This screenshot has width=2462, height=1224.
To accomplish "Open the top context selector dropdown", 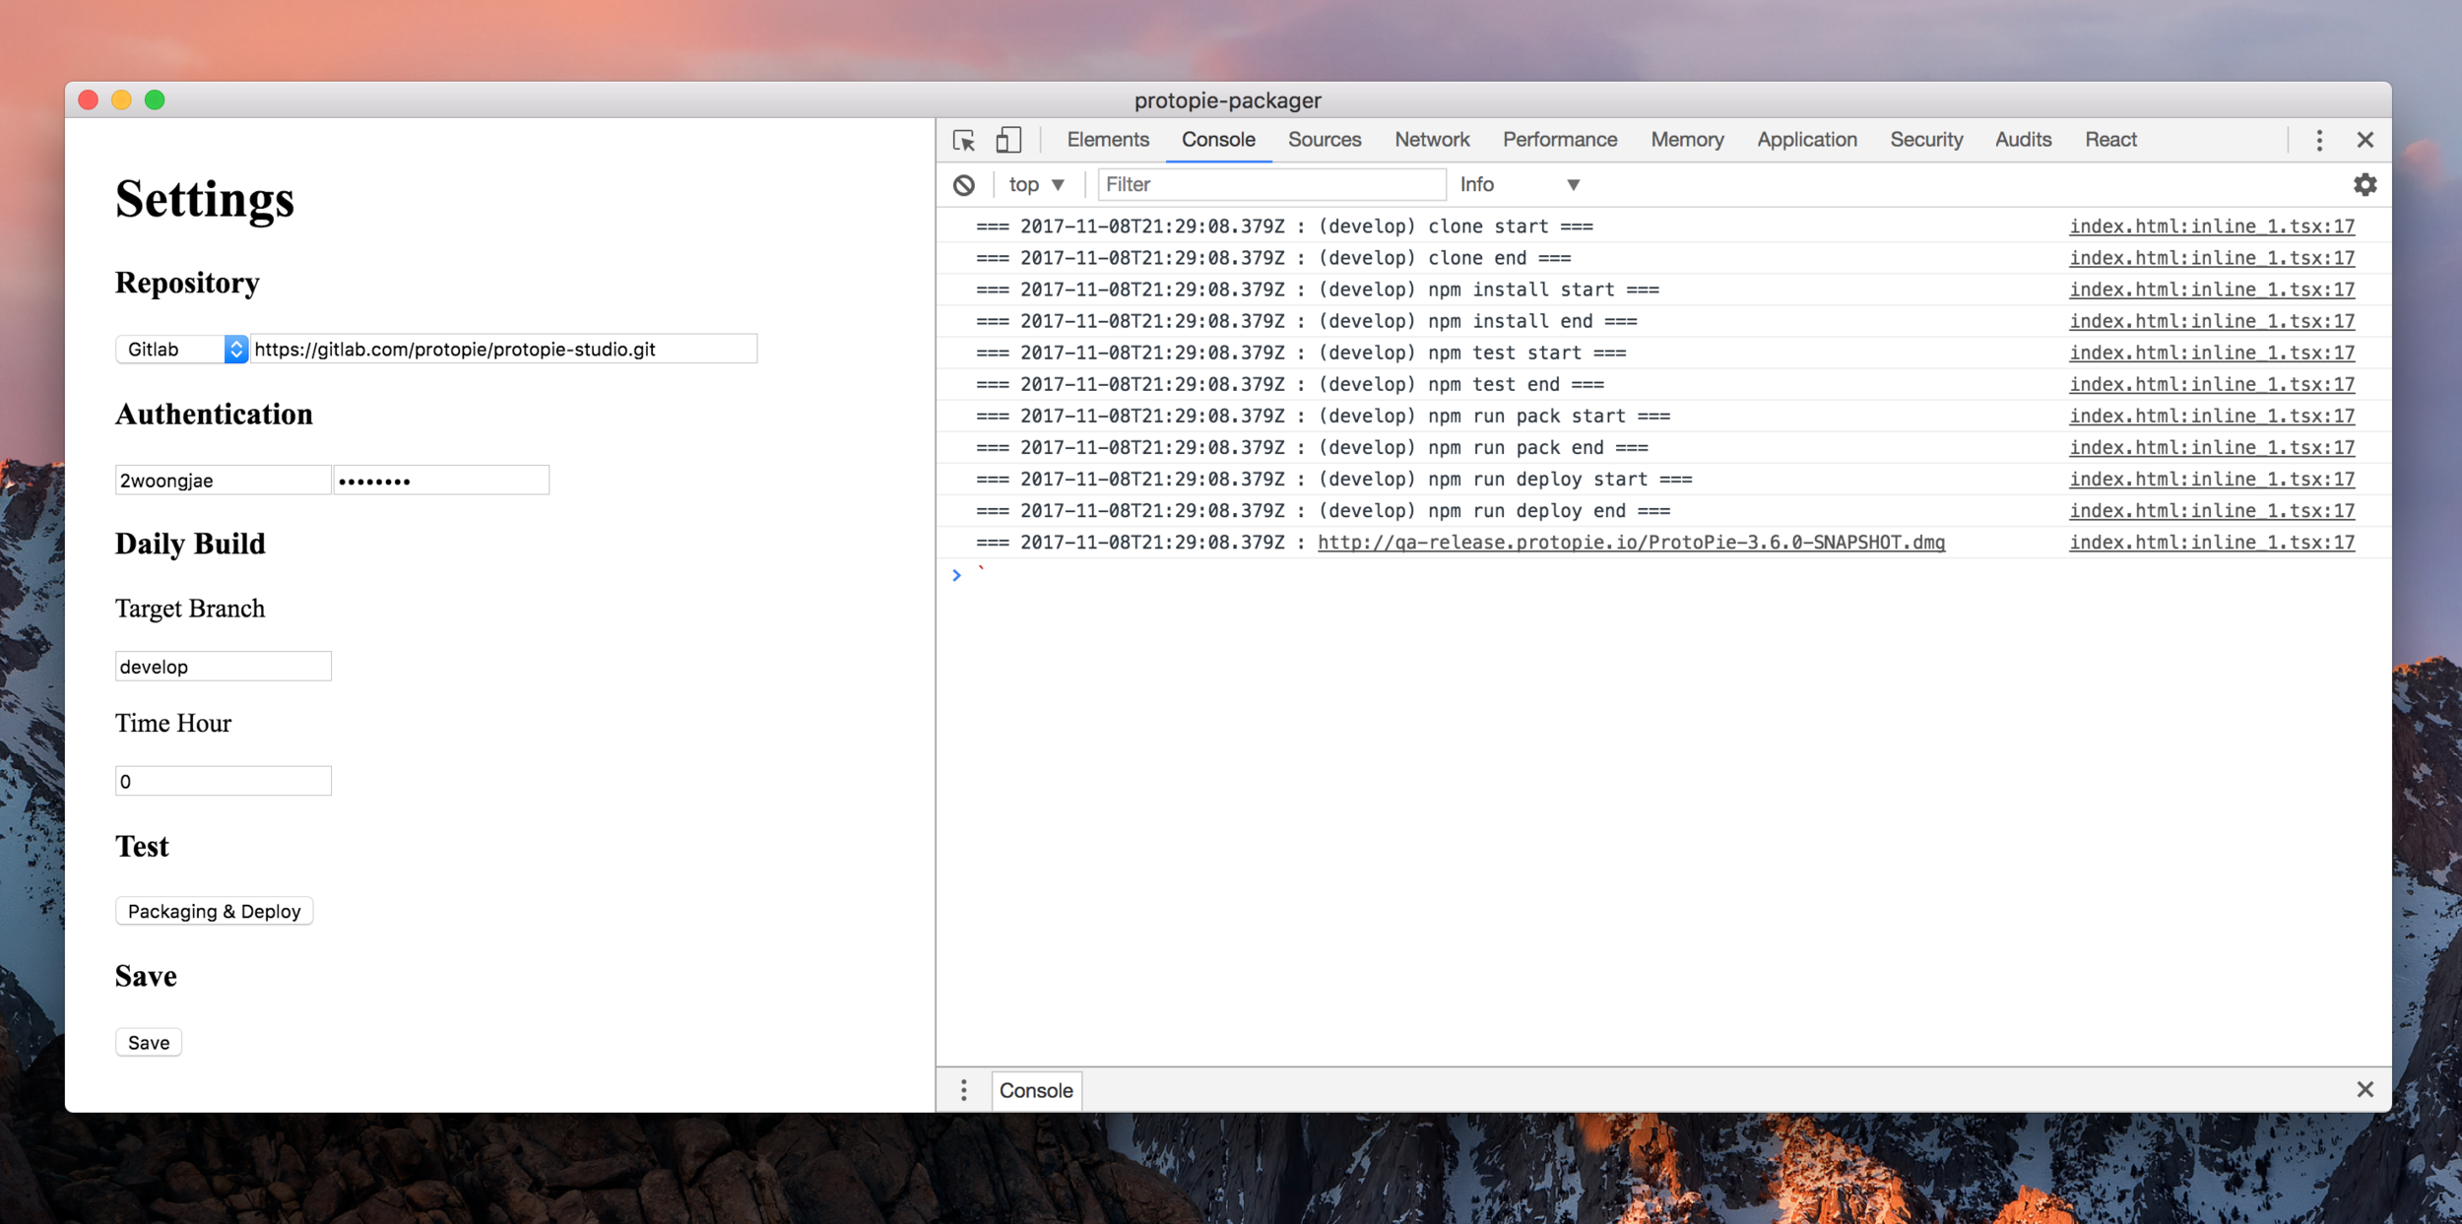I will click(1036, 185).
